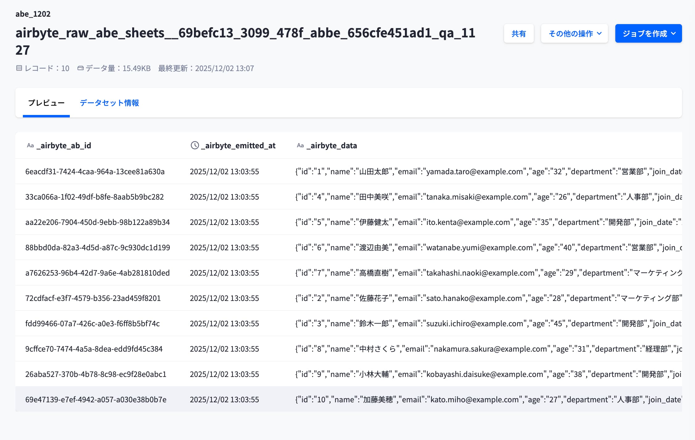Click the 鈴木一郎 record data cell

(x=488, y=324)
